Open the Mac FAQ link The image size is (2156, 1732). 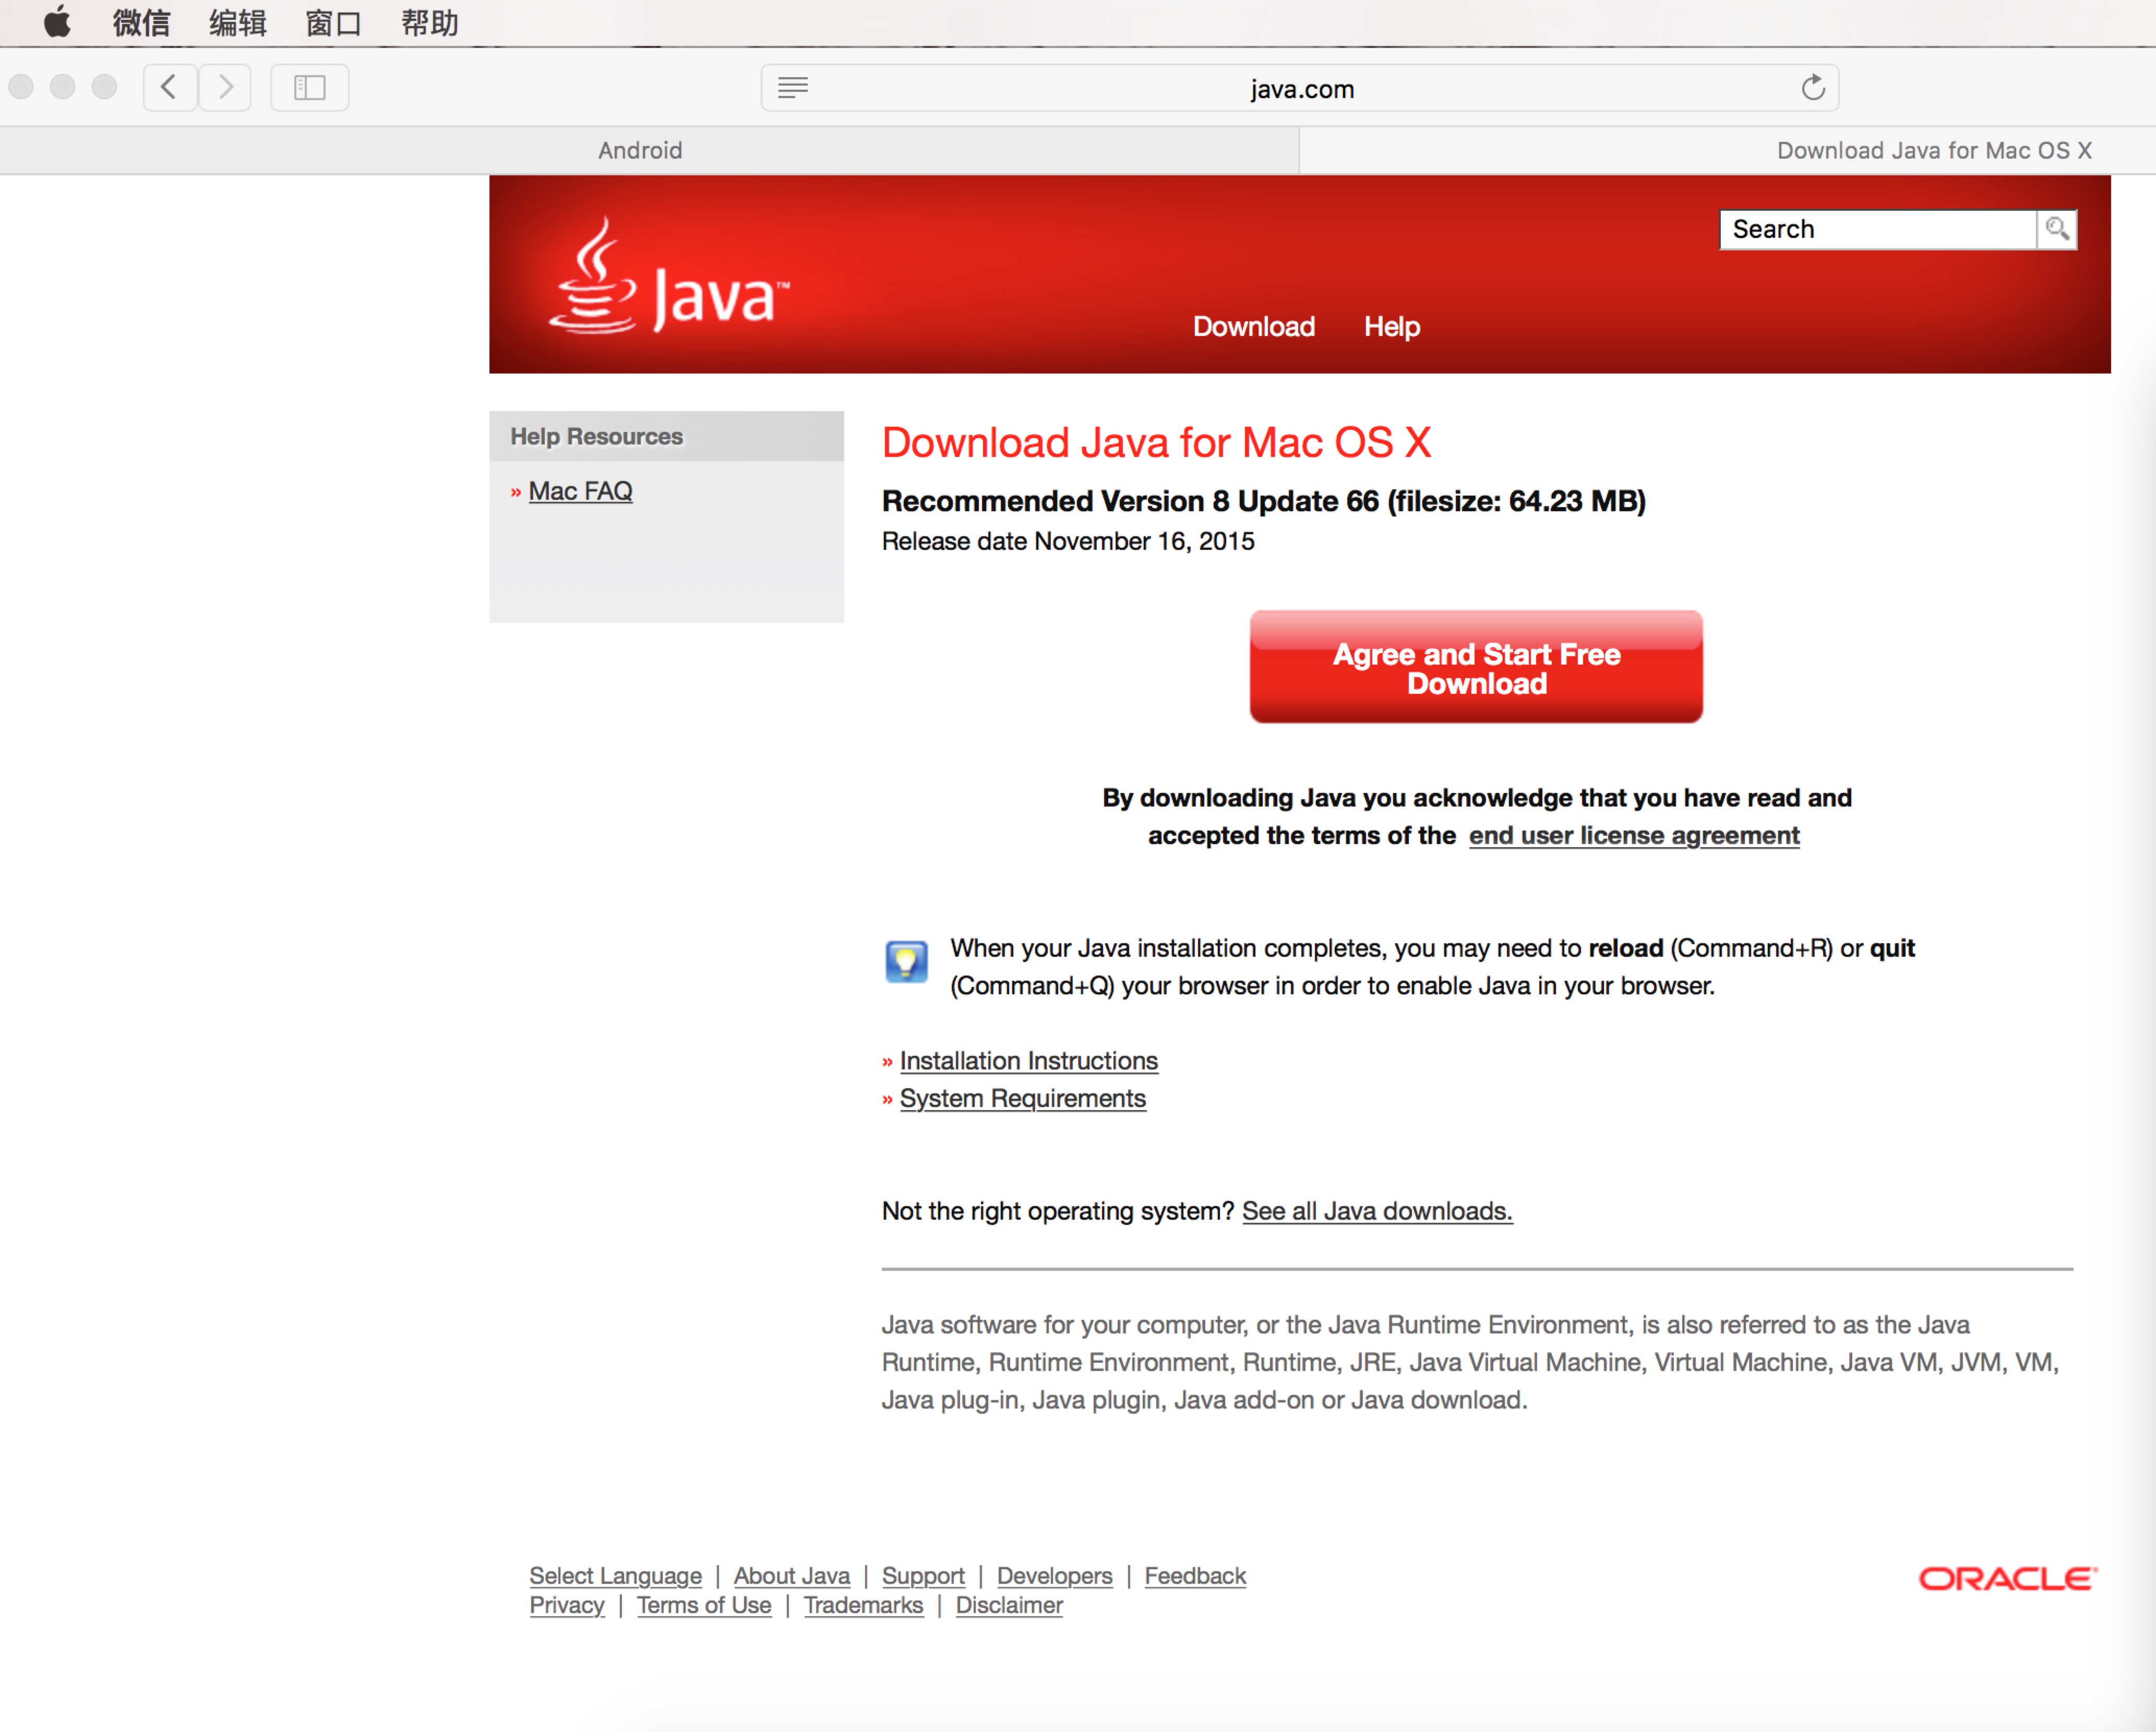(x=580, y=491)
